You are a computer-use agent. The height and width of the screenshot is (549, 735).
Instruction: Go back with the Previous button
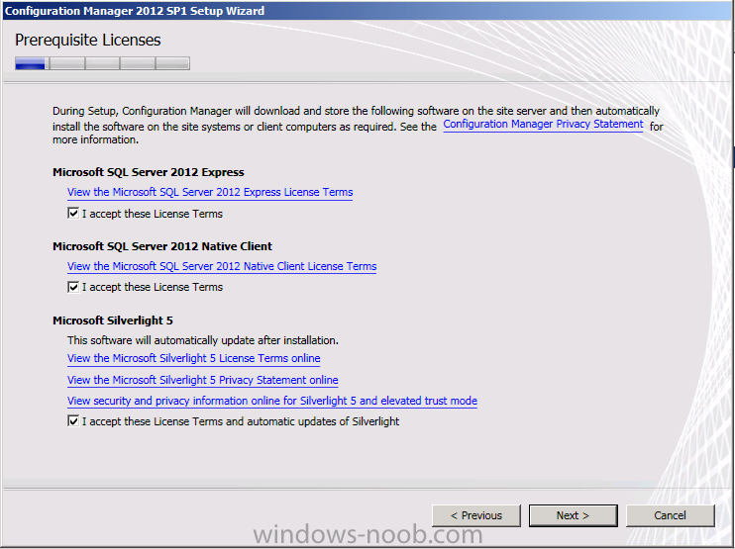[x=476, y=515]
